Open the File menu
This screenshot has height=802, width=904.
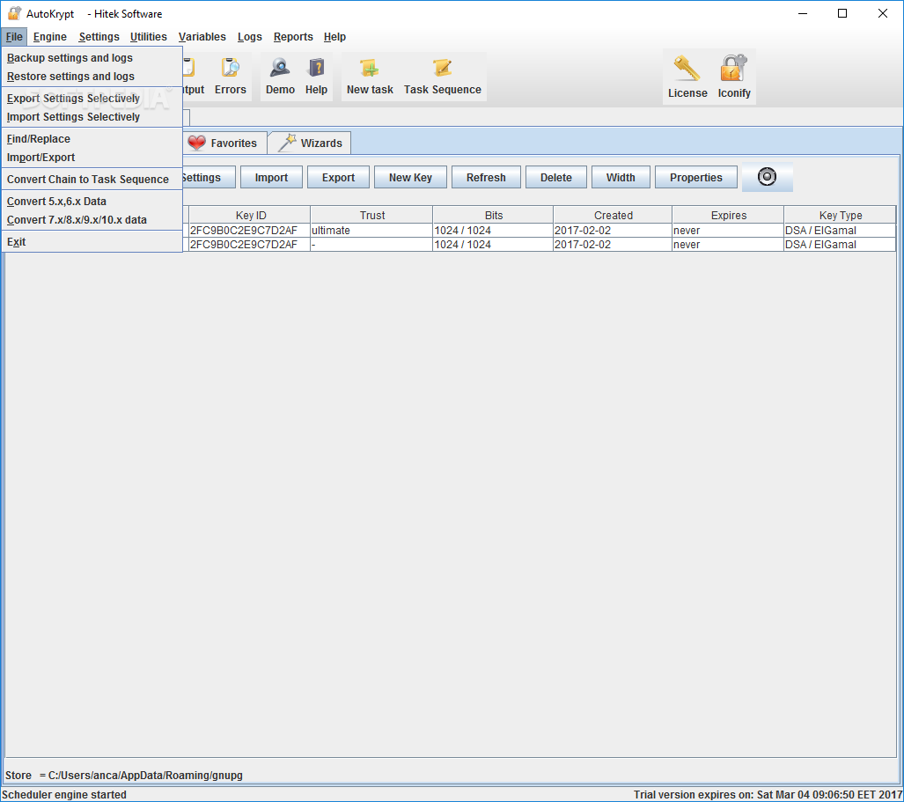pyautogui.click(x=14, y=37)
